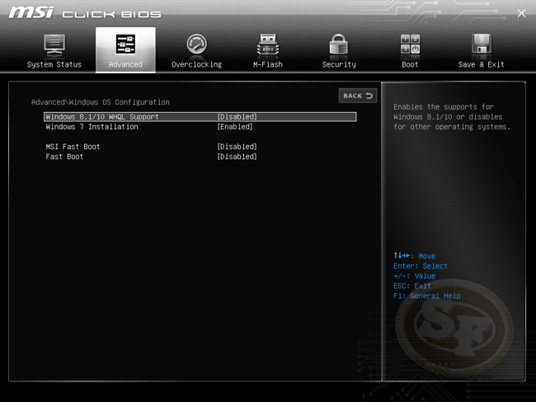Change Fast Boot value Disabled

237,157
